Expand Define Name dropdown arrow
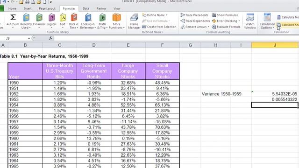 [x=167, y=15]
